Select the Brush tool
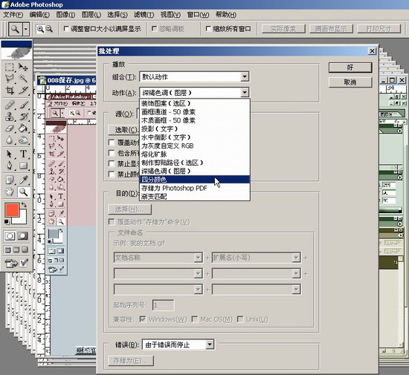The width and height of the screenshot is (409, 375). (23, 105)
